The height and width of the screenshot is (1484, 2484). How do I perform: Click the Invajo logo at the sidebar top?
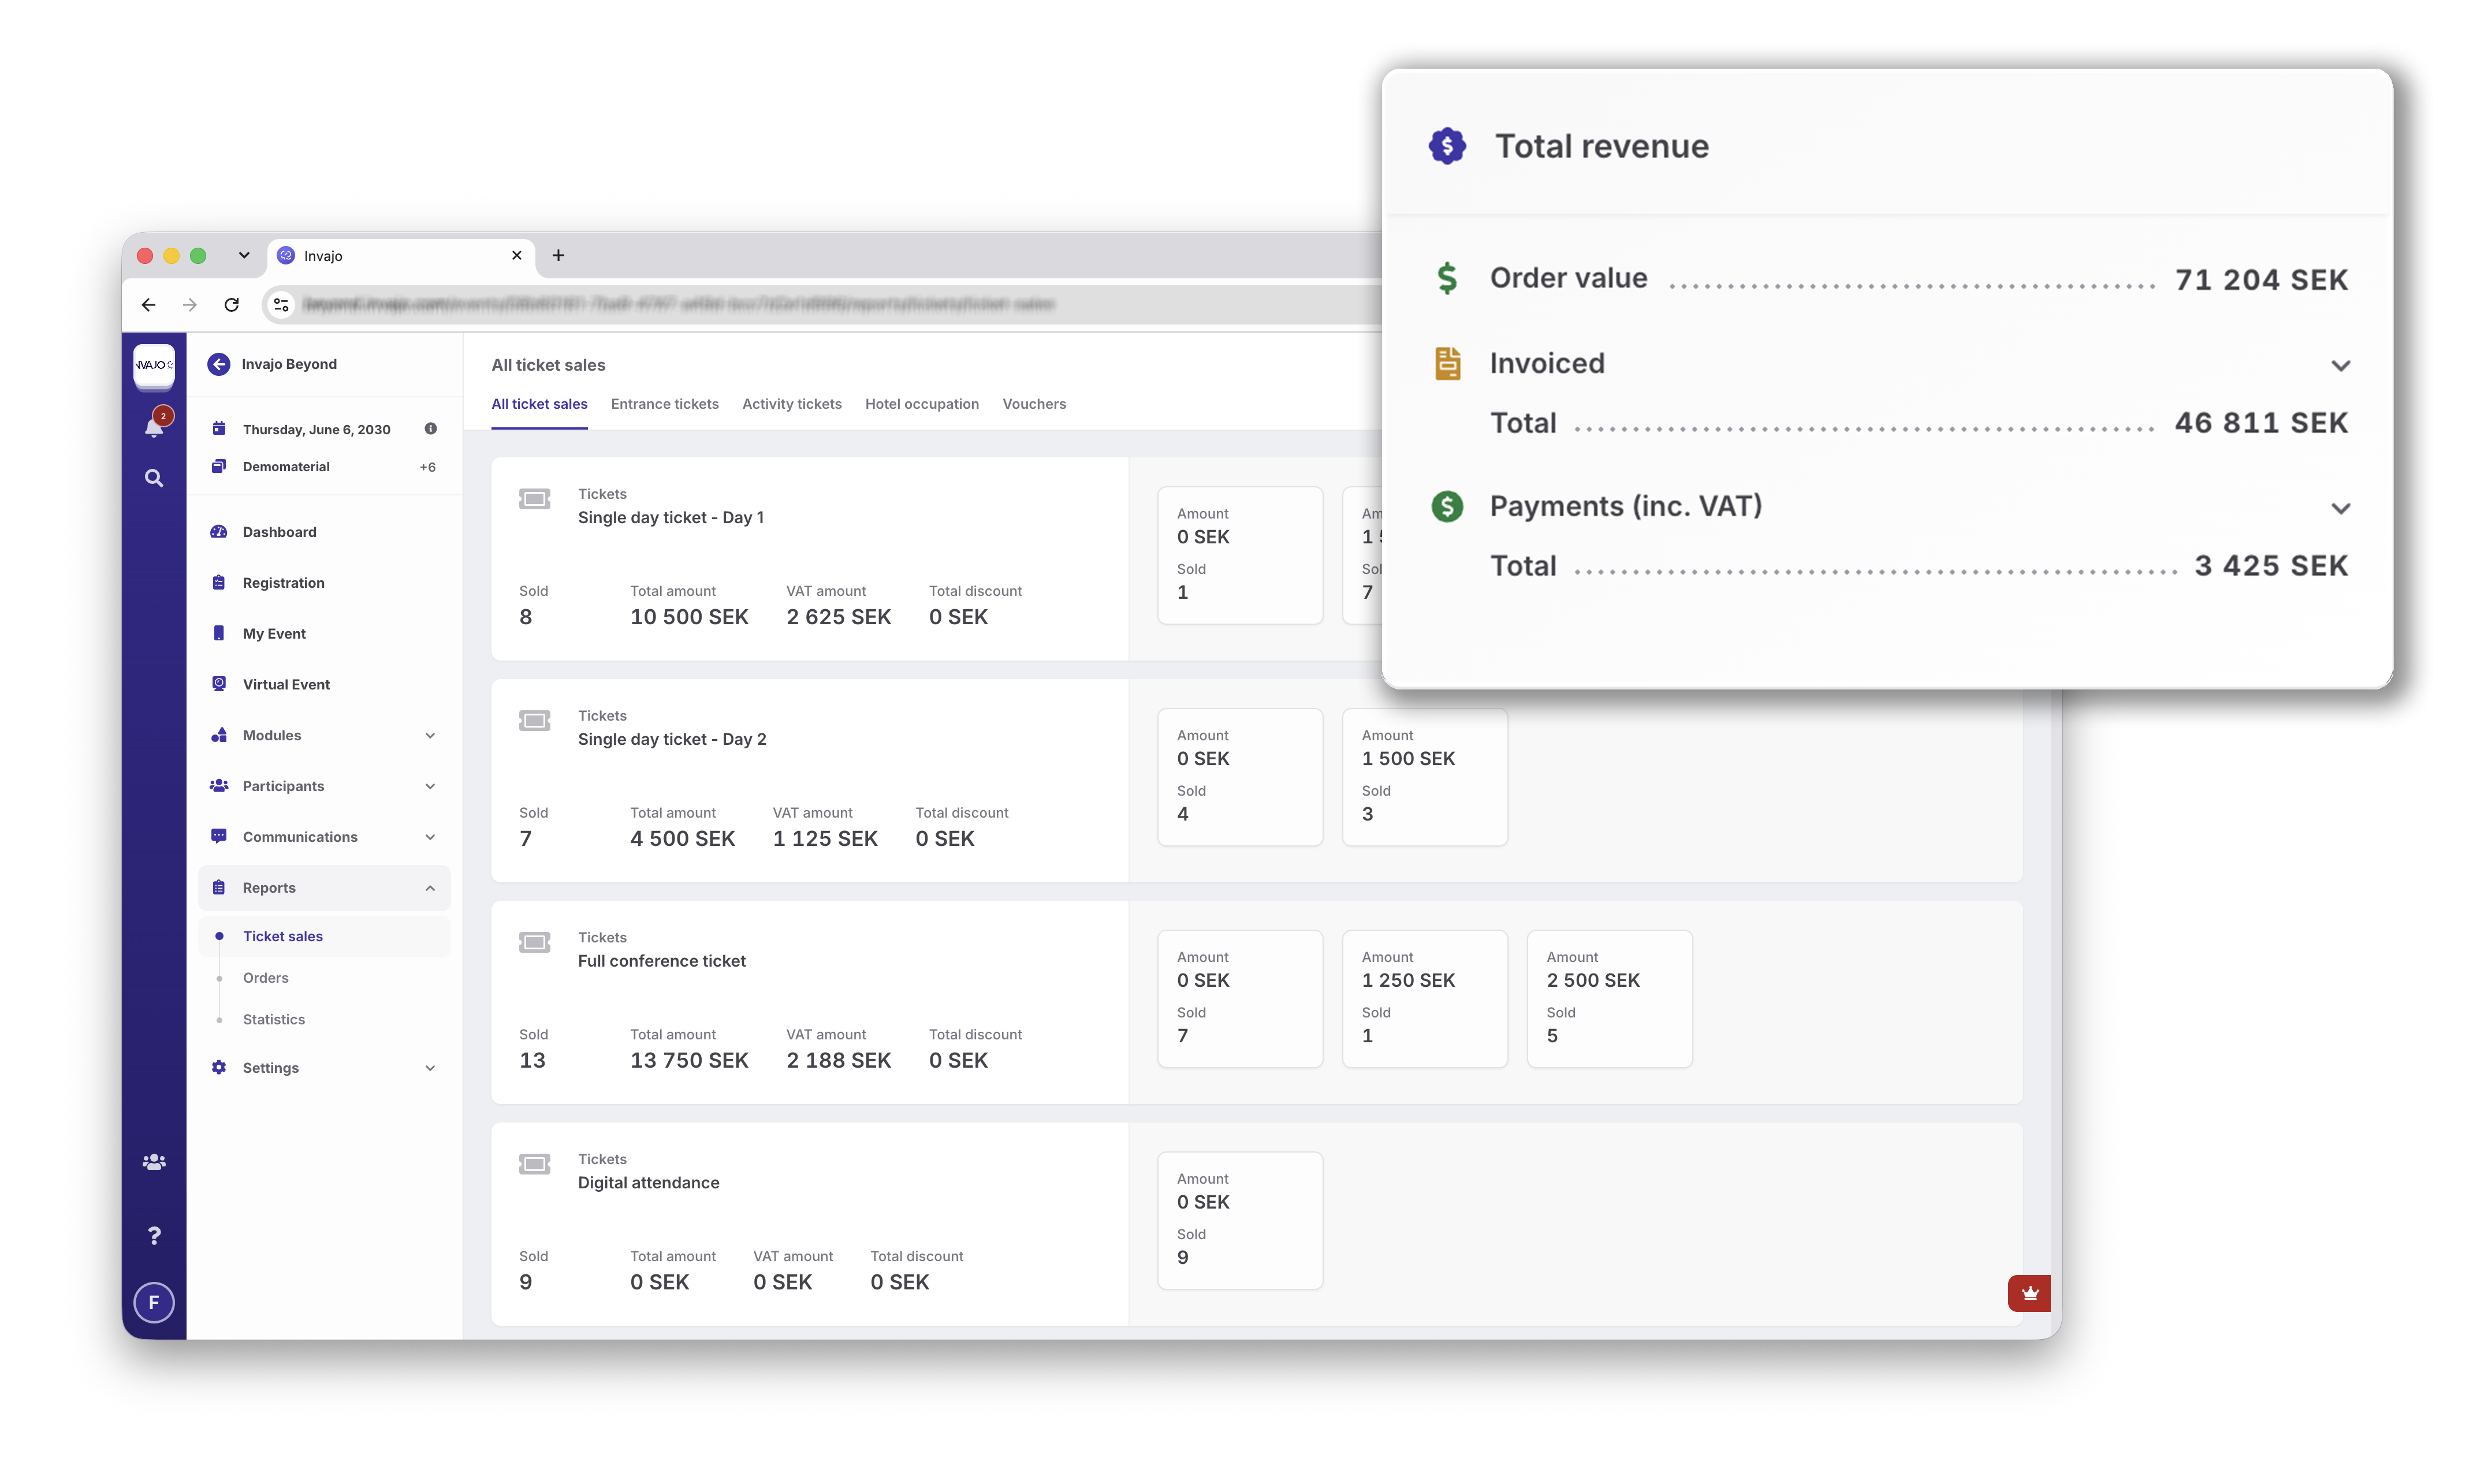[x=154, y=365]
